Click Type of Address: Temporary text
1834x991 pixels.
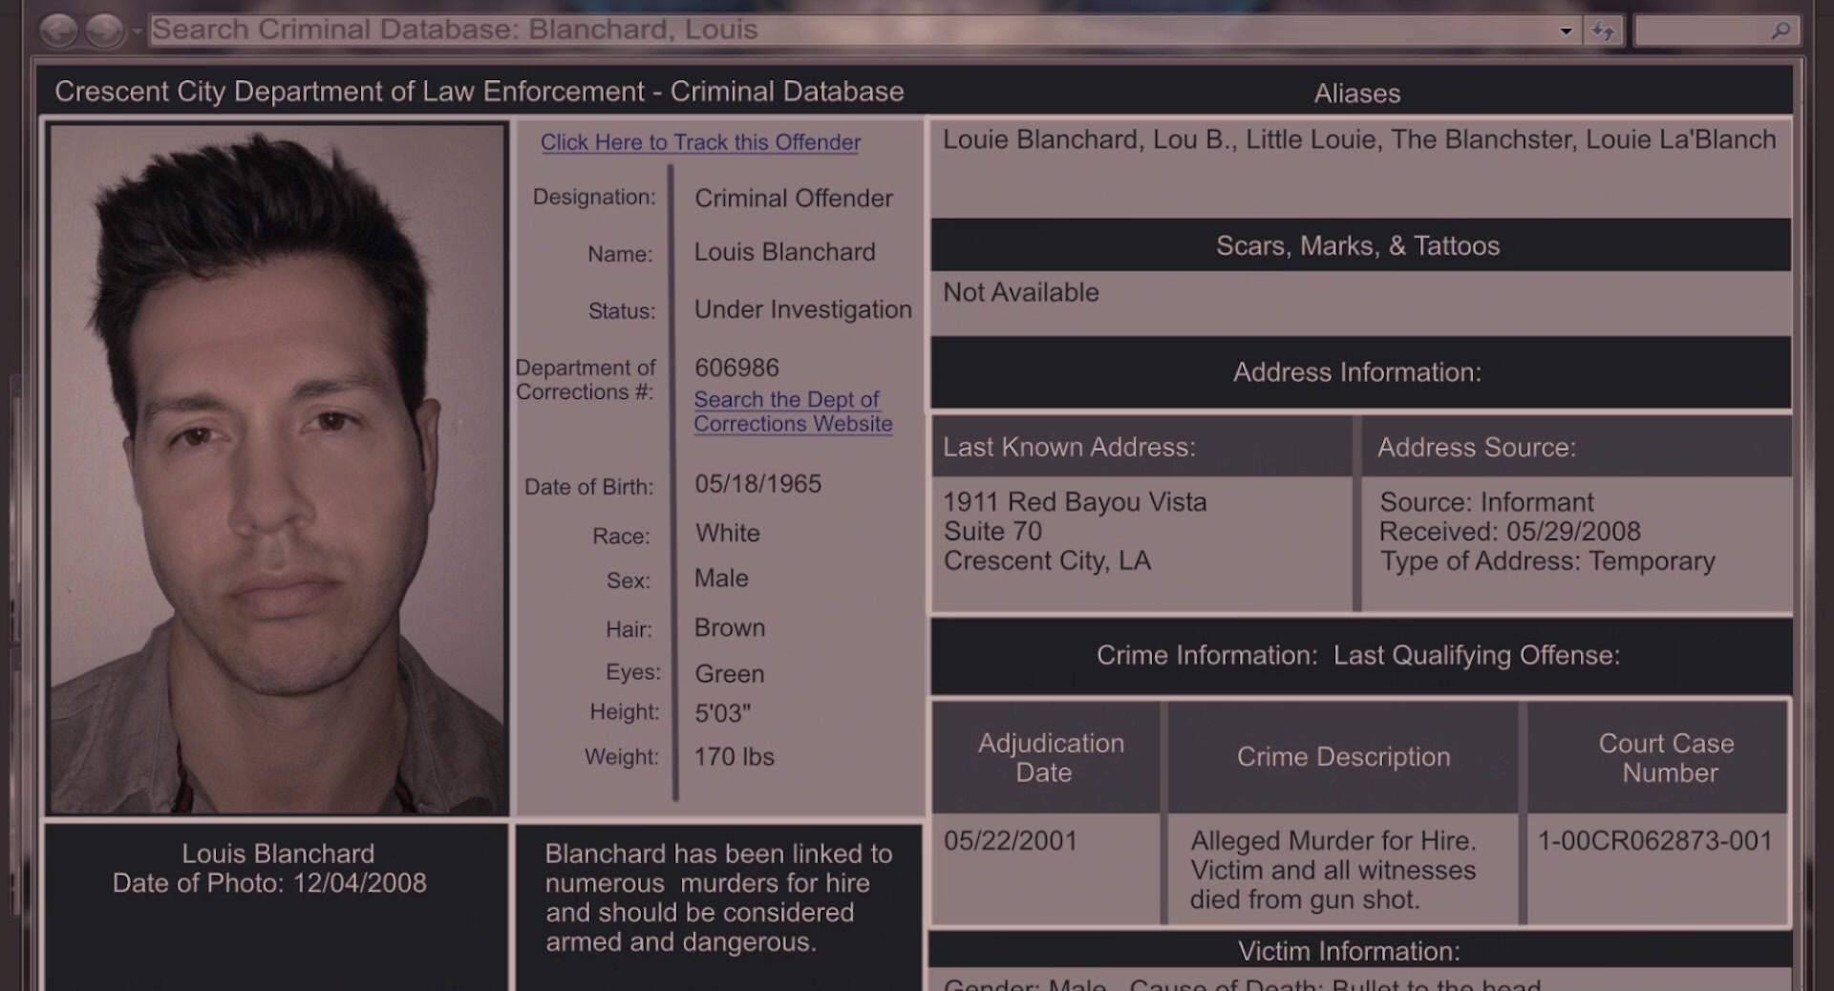click(1547, 561)
